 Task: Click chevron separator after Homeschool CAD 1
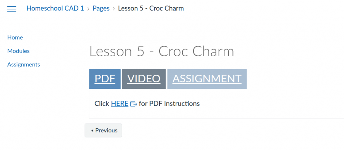[x=88, y=9]
